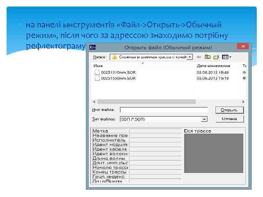
Task: Click the Сложная и длинная трасса folder name
Action: click(x=152, y=57)
